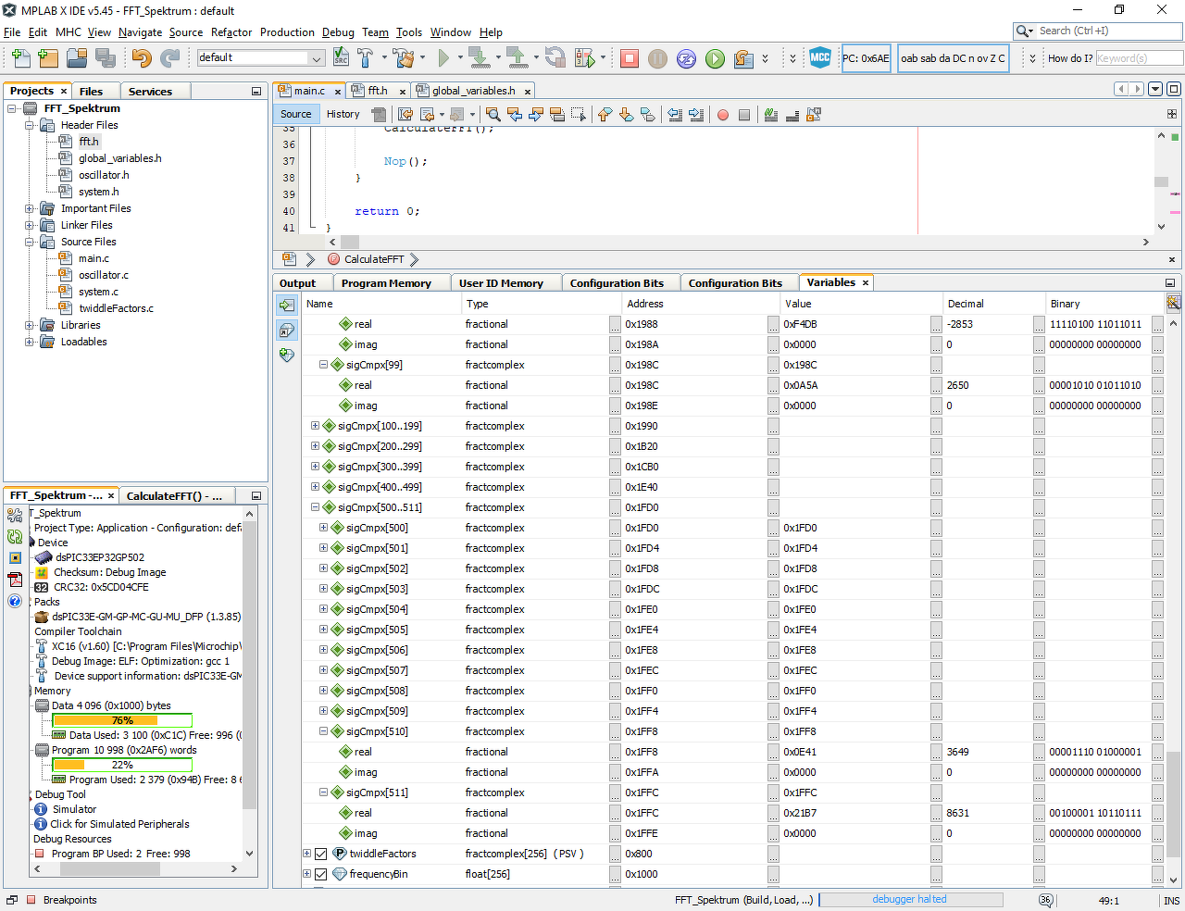Screen dimensions: 1185x911
Task: Click the Find Selection magnifier icon in editor
Action: click(x=493, y=115)
